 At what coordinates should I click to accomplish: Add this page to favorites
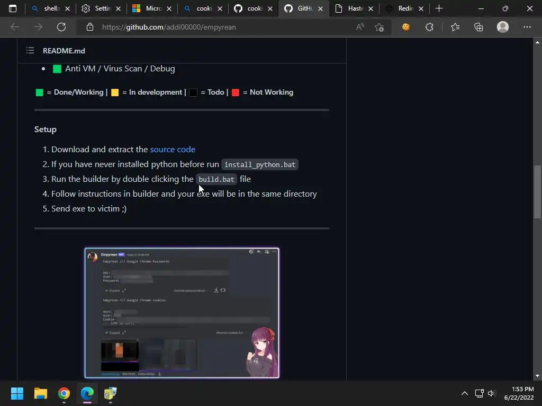(x=379, y=27)
